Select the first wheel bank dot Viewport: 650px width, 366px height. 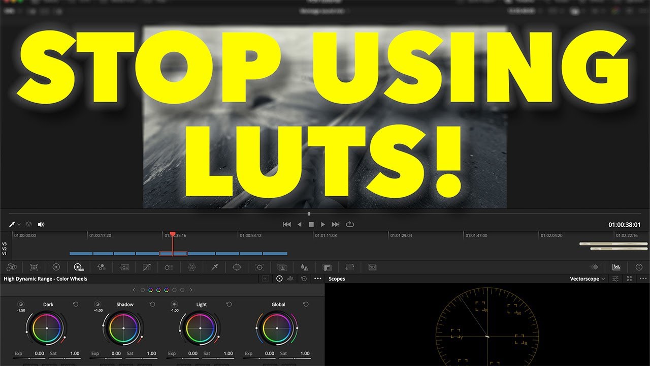pyautogui.click(x=143, y=290)
